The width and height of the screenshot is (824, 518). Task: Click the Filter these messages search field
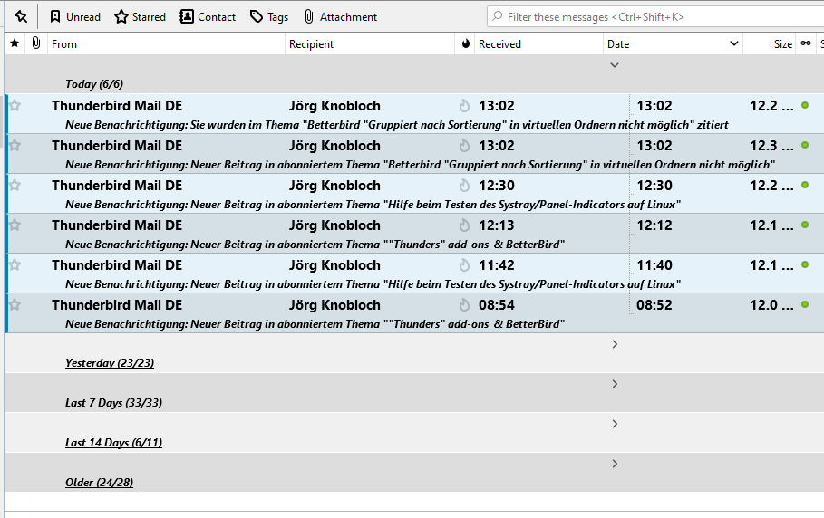pyautogui.click(x=655, y=17)
